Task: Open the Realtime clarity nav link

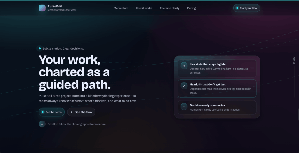Action: (170, 8)
